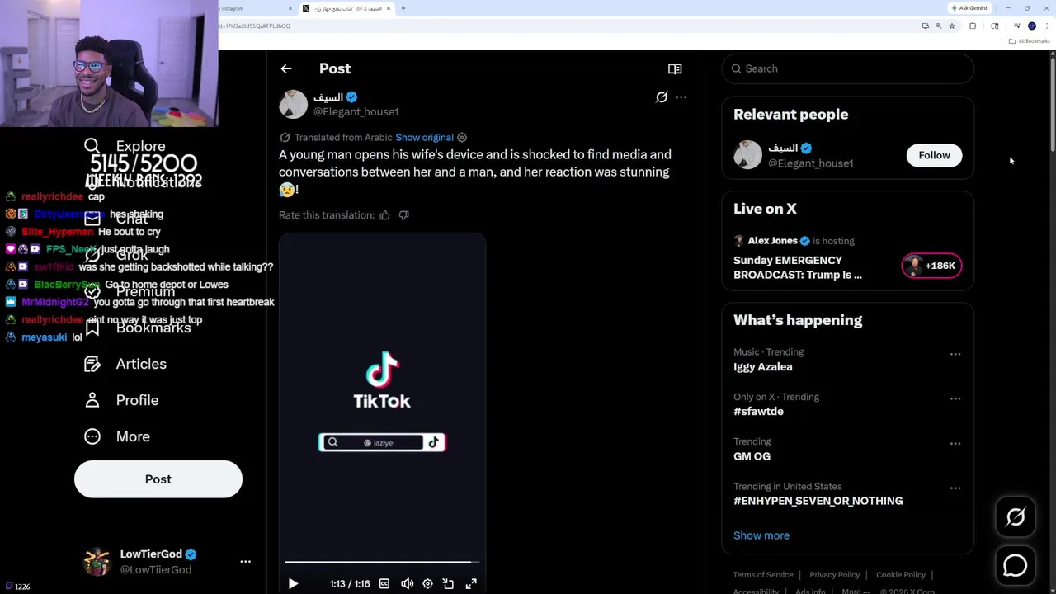
Task: Open post author's profile avatar
Action: click(293, 104)
